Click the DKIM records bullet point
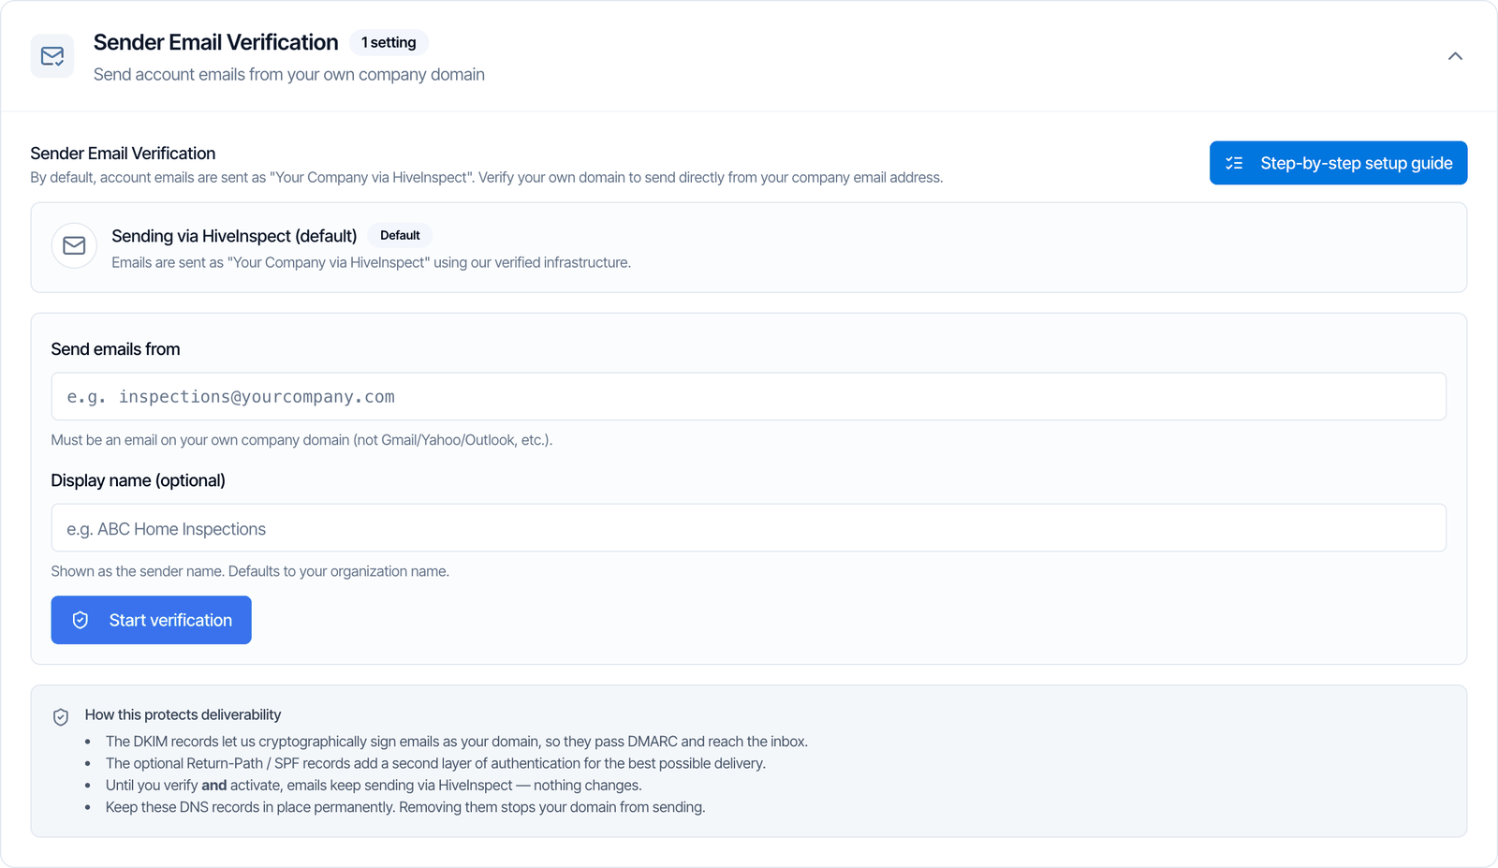This screenshot has width=1498, height=868. pos(457,742)
